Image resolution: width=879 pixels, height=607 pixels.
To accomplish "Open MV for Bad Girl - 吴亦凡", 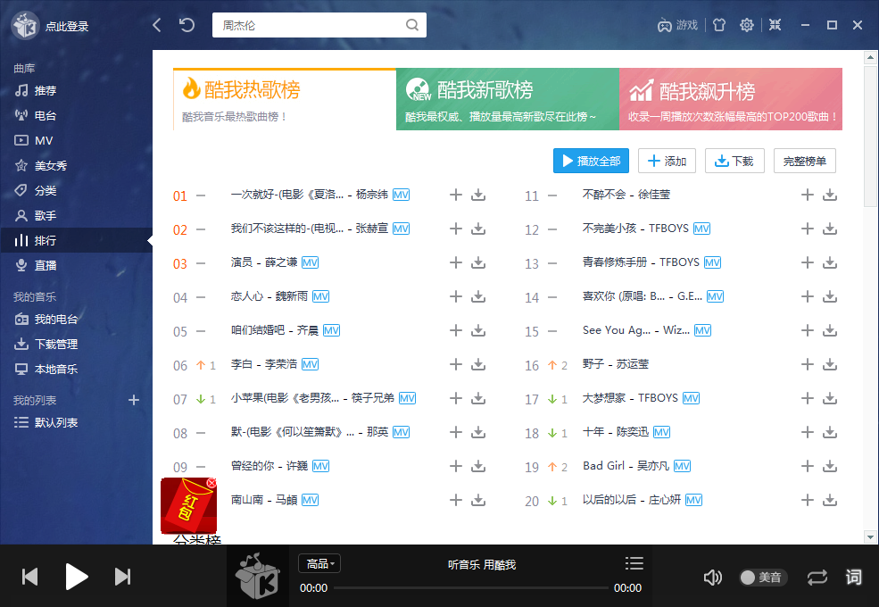I will click(683, 466).
